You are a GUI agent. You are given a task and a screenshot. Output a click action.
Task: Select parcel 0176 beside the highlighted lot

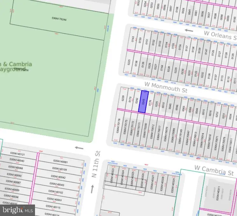click(x=150, y=103)
